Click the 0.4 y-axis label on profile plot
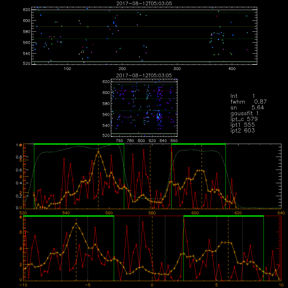 [19, 183]
